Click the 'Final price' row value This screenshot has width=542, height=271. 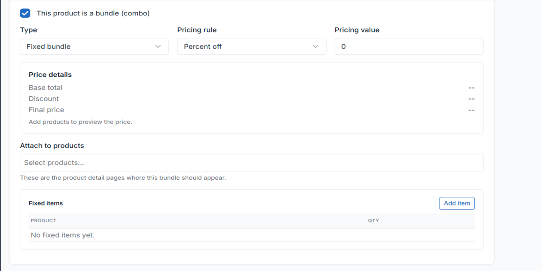[x=471, y=109]
